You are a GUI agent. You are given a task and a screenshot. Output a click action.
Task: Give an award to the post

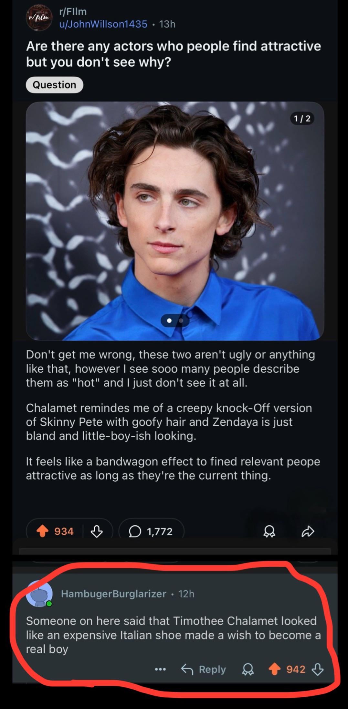click(x=269, y=531)
